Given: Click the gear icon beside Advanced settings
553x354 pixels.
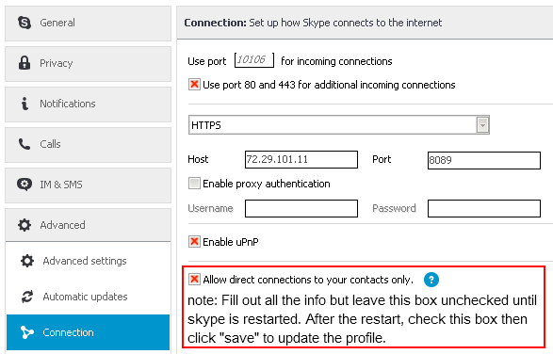Looking at the screenshot, I should [27, 261].
